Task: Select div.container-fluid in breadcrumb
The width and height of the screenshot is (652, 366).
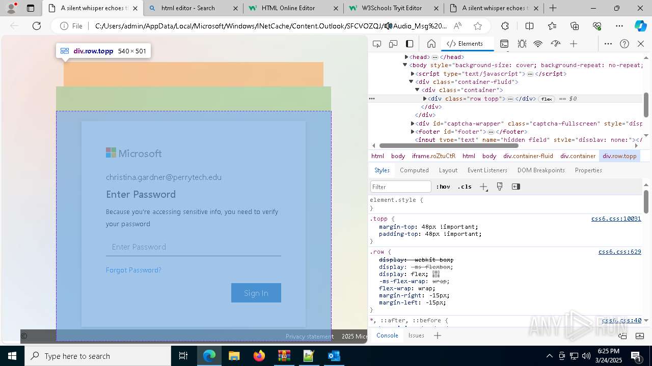Action: (x=528, y=156)
